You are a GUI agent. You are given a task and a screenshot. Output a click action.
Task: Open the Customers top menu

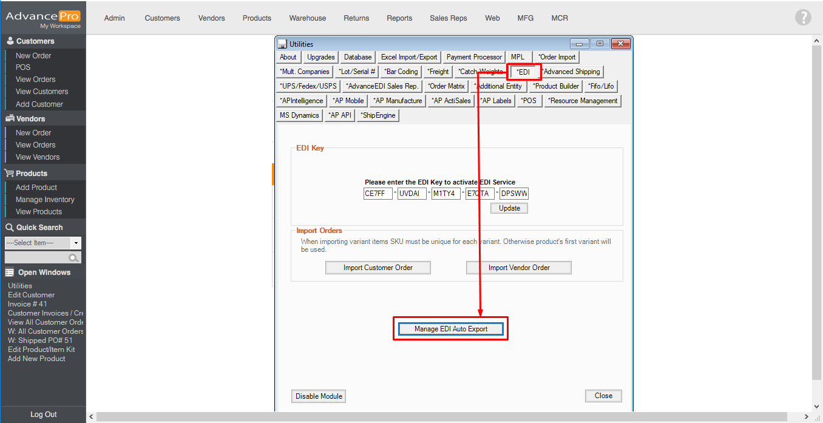pyautogui.click(x=162, y=18)
